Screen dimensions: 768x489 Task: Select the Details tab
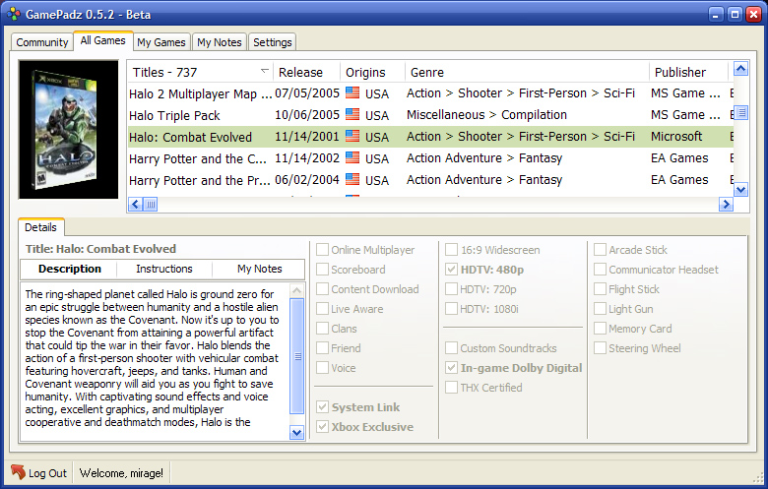click(40, 227)
